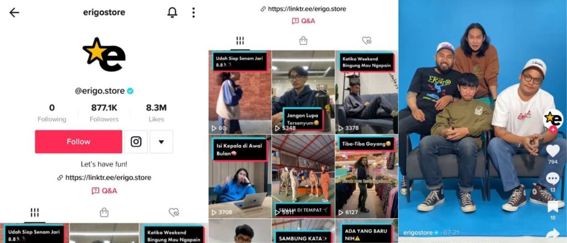
Task: View the 8.3M Likes stat
Action: (156, 113)
